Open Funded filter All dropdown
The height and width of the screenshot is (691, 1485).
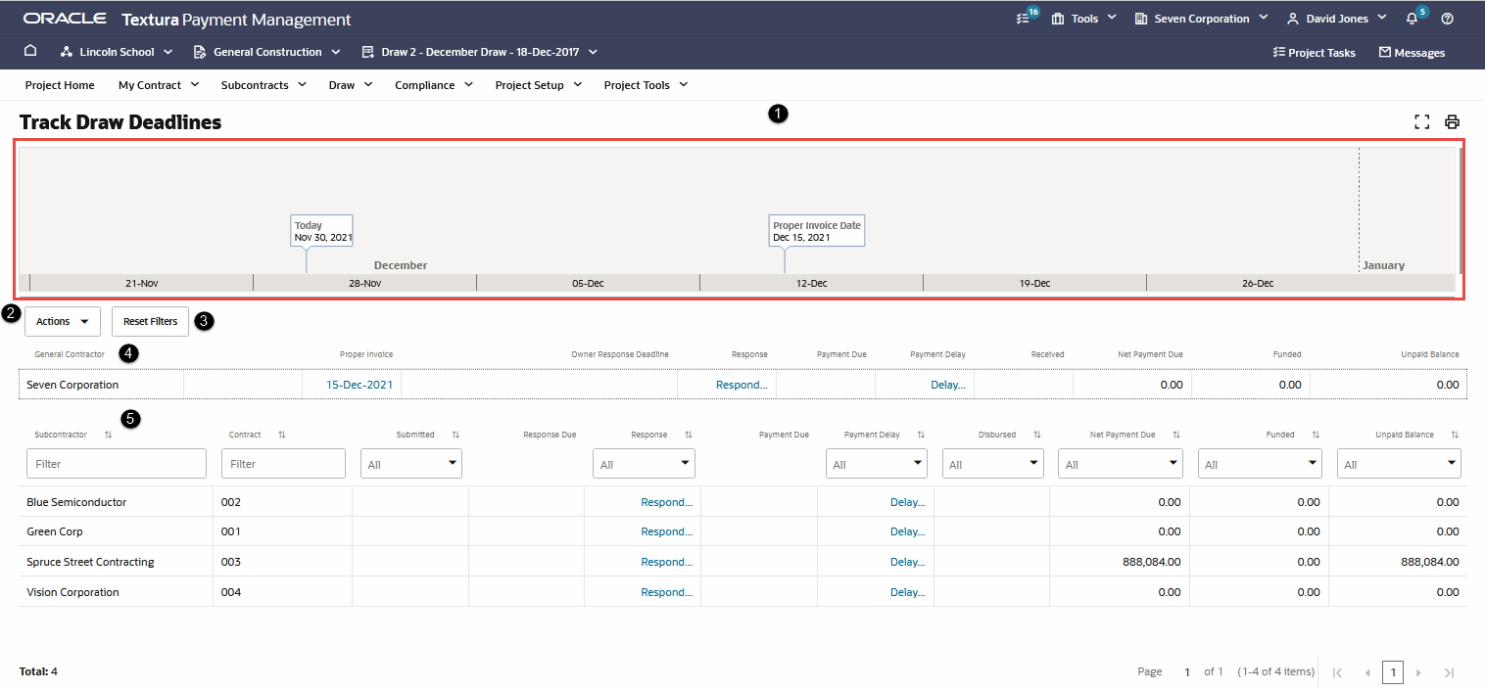(x=1260, y=464)
